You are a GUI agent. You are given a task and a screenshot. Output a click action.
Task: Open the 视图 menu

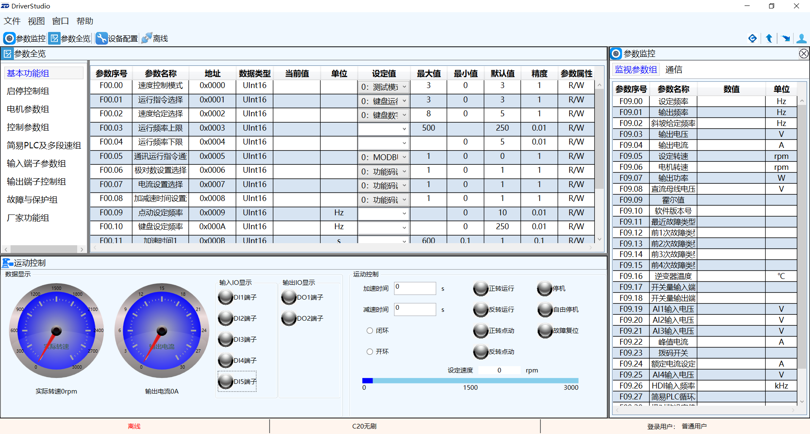36,21
